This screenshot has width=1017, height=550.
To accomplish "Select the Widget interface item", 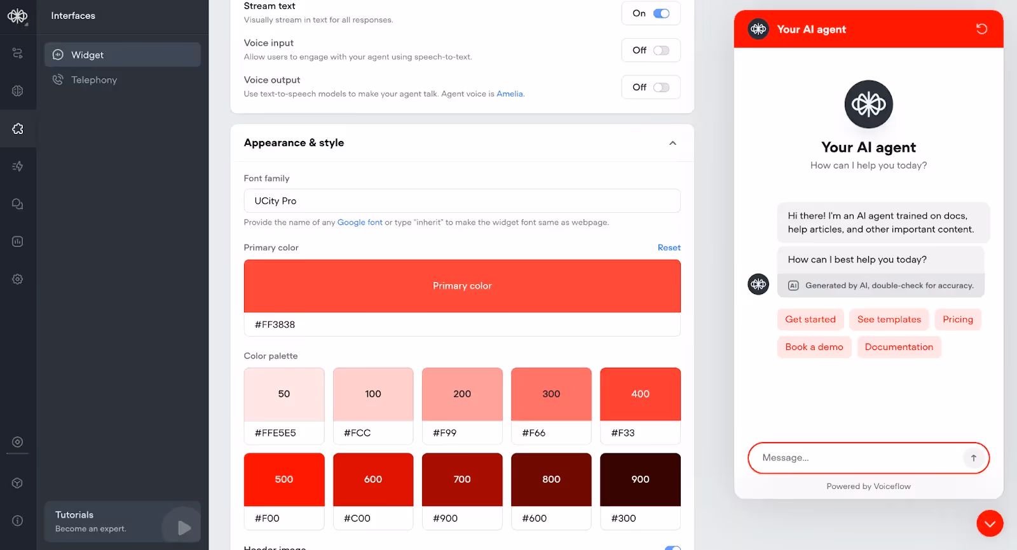I will [123, 55].
